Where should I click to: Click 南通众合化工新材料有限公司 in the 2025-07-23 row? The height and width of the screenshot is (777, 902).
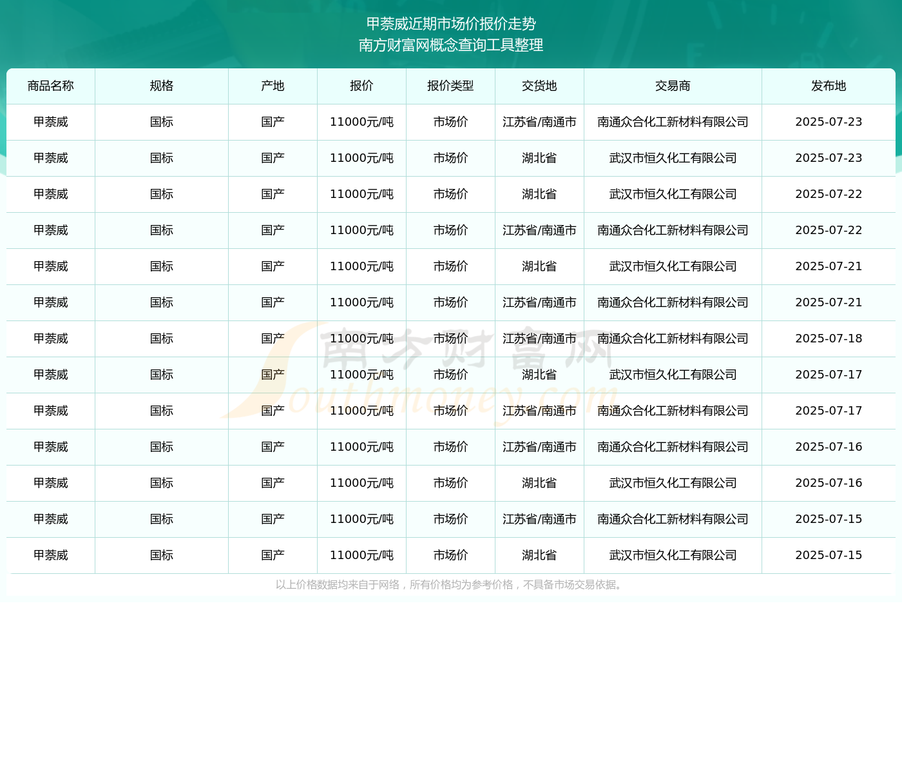tap(673, 122)
